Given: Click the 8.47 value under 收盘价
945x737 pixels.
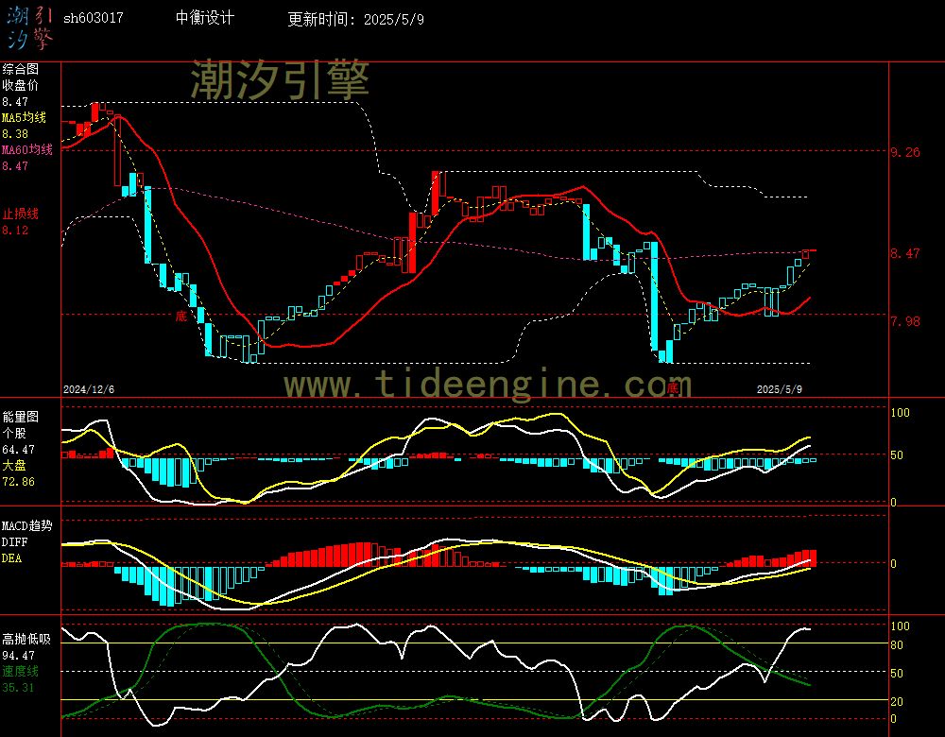Looking at the screenshot, I should [x=15, y=102].
